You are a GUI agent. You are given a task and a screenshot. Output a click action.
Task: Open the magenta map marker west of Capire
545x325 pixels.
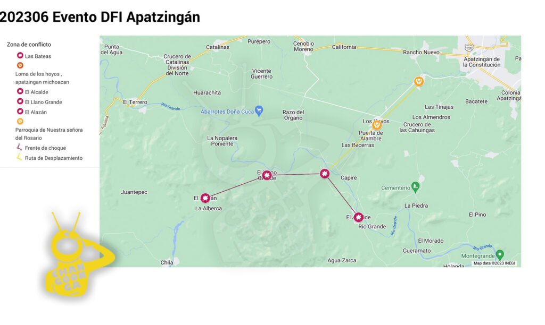(x=325, y=174)
